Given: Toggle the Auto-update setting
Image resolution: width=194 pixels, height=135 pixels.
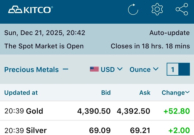Looking at the screenshot, I should click(169, 33).
